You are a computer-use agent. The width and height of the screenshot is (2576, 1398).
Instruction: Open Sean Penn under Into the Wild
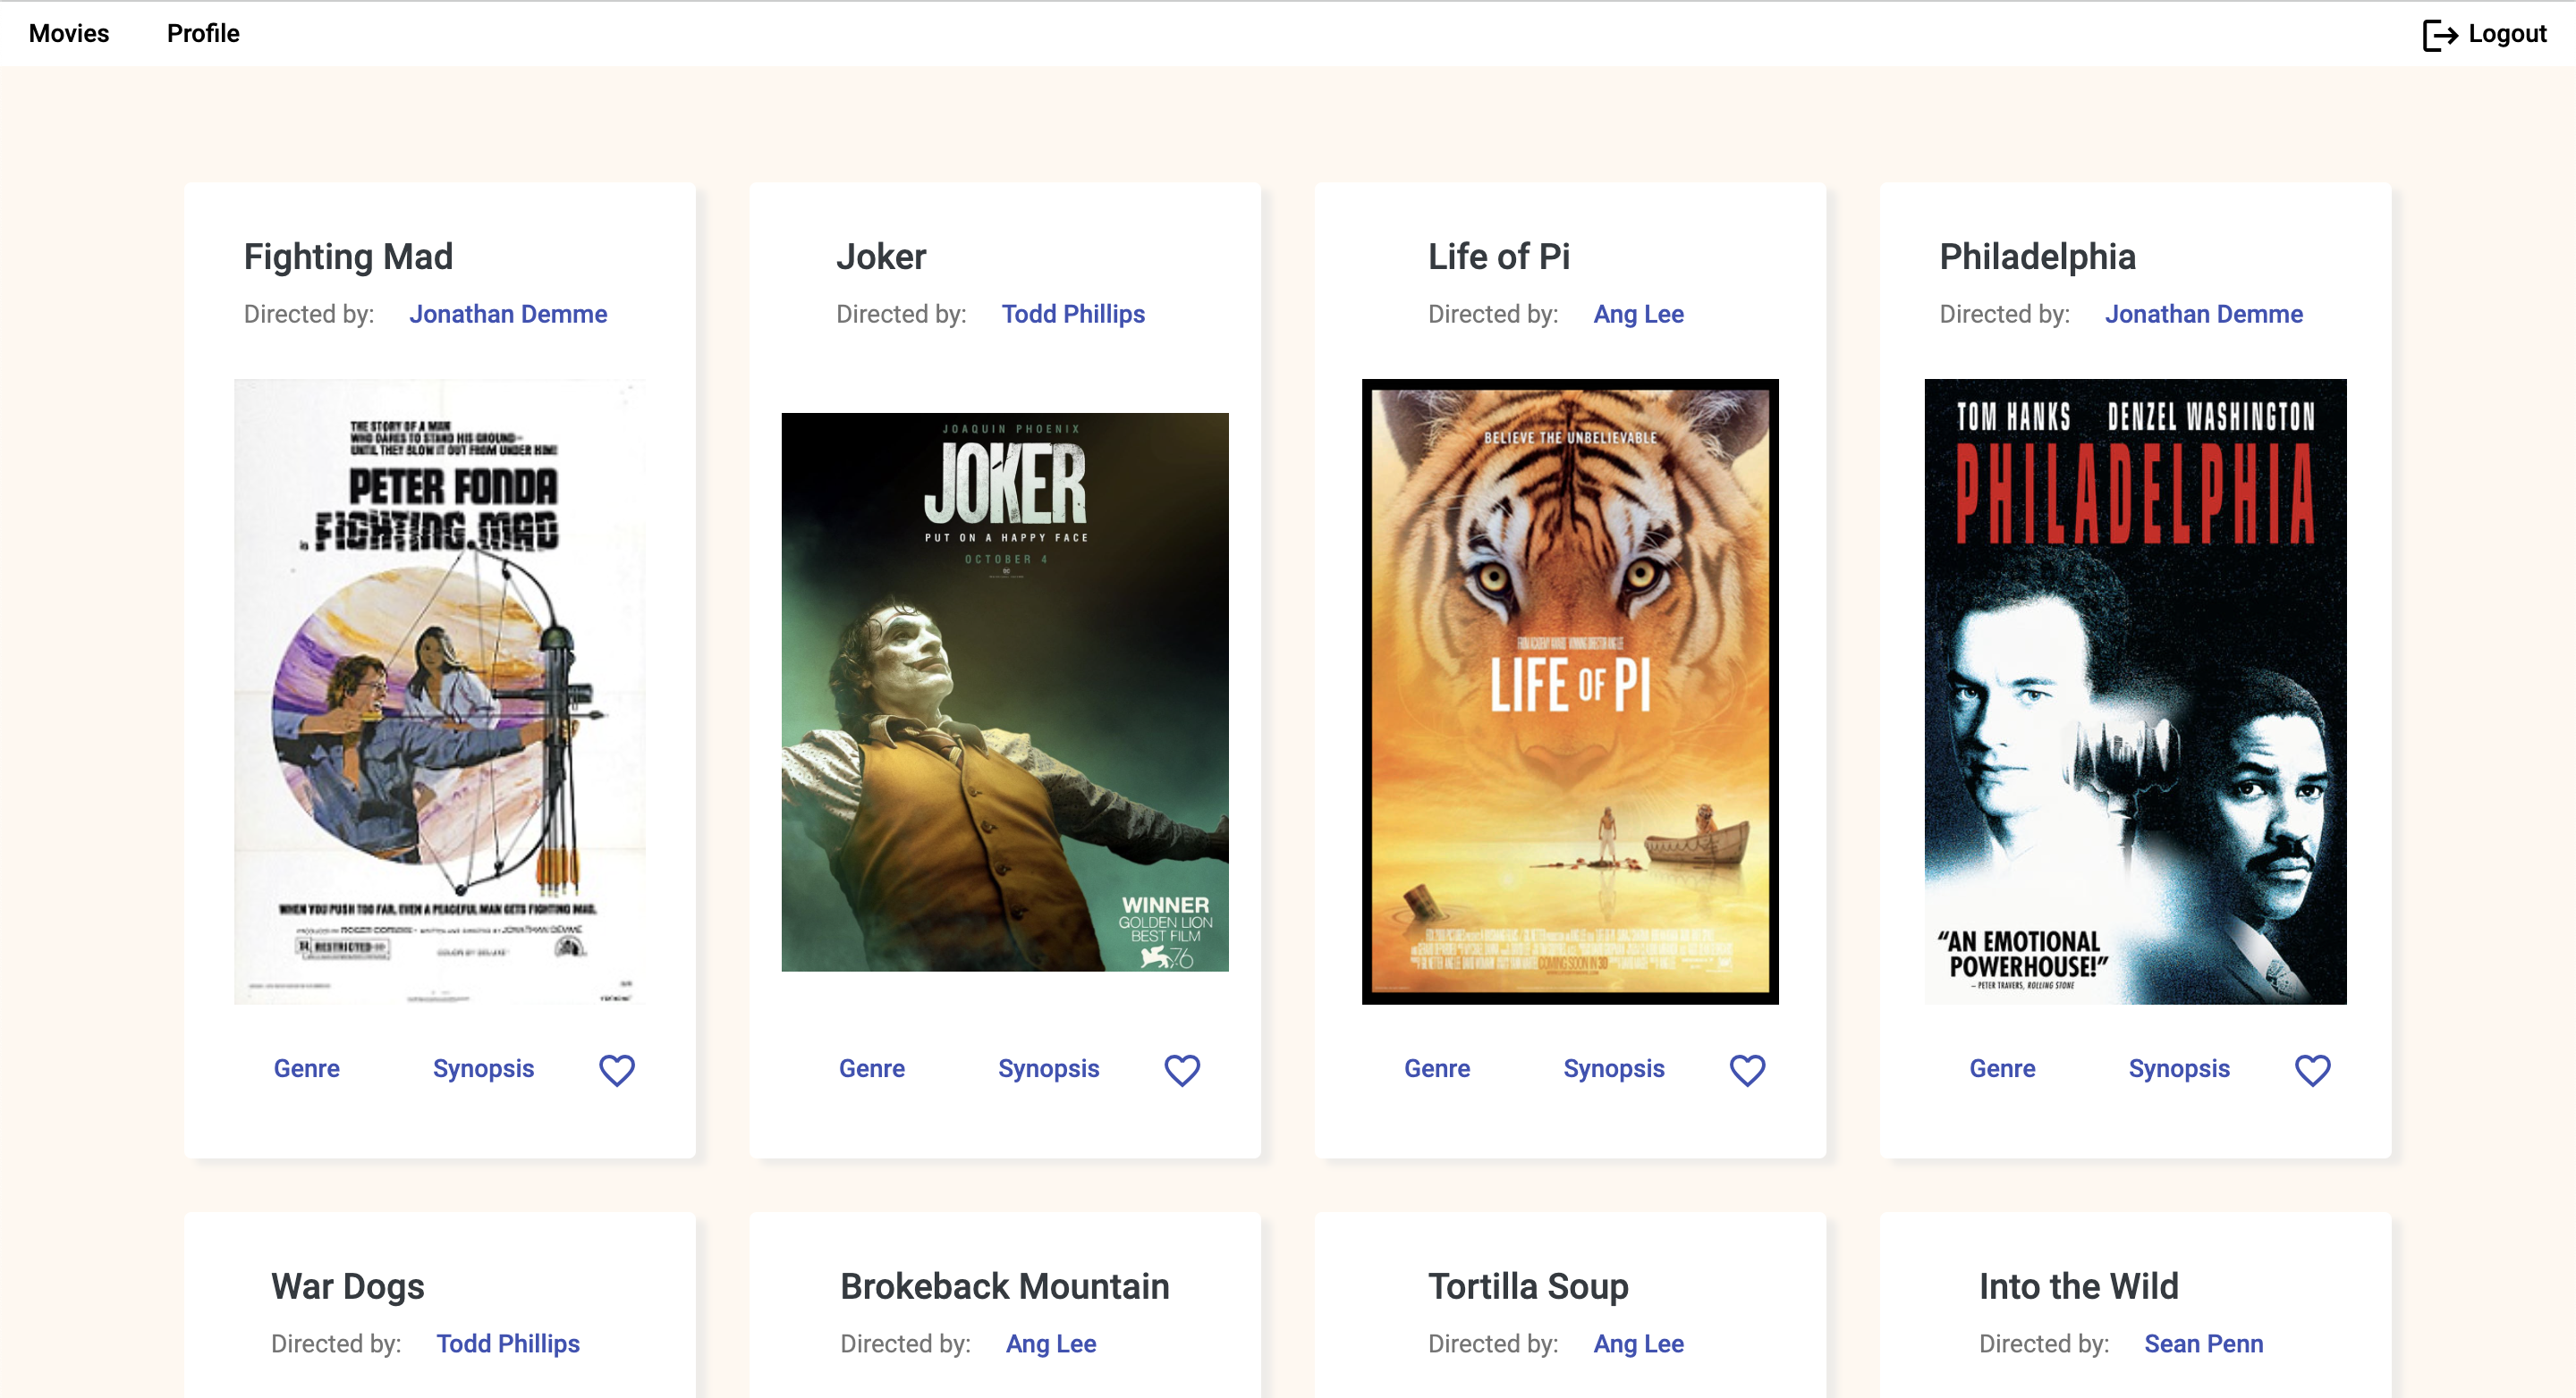[2203, 1343]
